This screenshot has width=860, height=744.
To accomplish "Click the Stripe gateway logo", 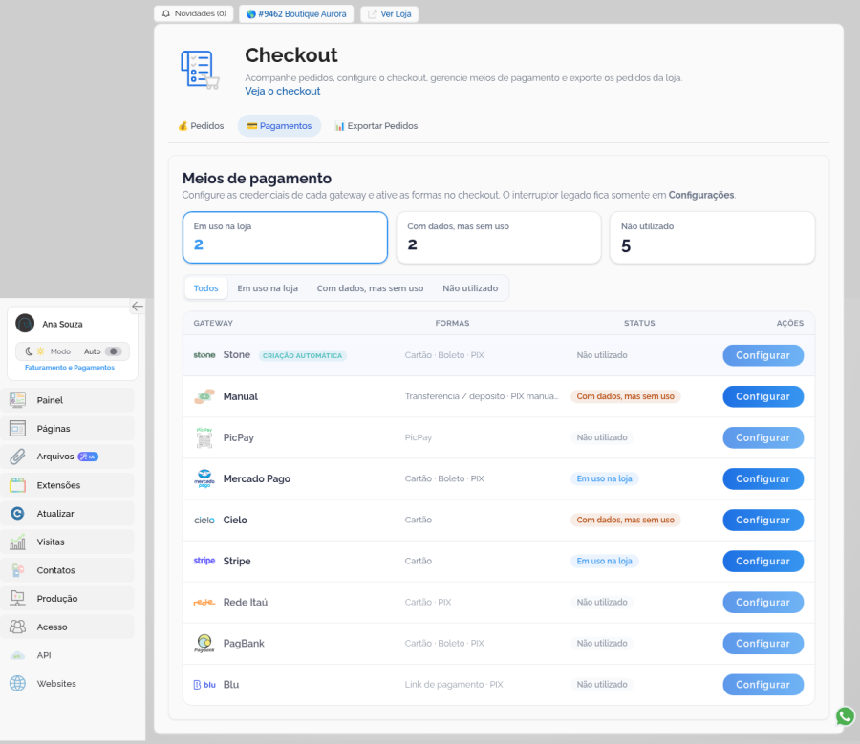I will point(204,561).
